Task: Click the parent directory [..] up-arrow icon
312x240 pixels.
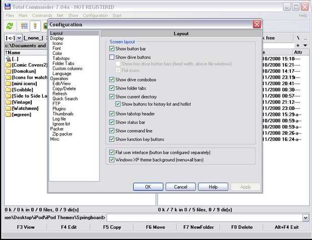Action: click(8, 59)
